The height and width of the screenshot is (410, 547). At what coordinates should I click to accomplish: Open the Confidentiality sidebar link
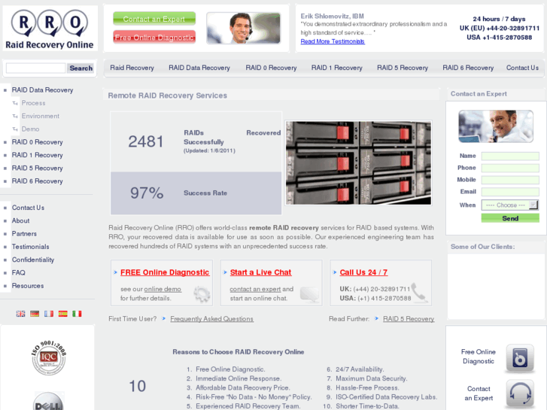33,260
